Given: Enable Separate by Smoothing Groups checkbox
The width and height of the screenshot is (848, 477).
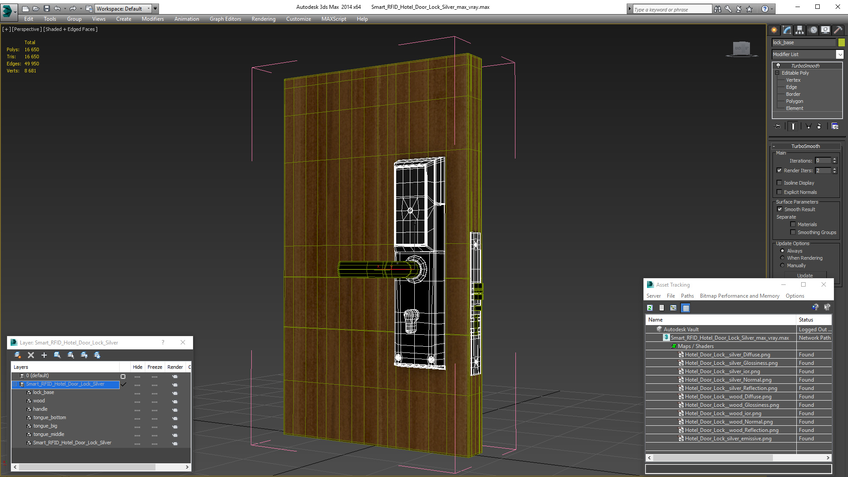Looking at the screenshot, I should click(x=793, y=232).
